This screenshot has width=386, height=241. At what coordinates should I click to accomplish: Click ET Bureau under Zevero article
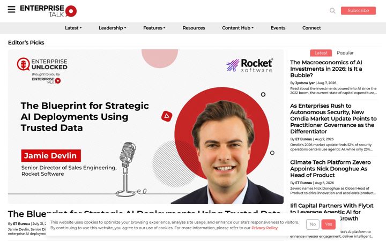(303, 183)
